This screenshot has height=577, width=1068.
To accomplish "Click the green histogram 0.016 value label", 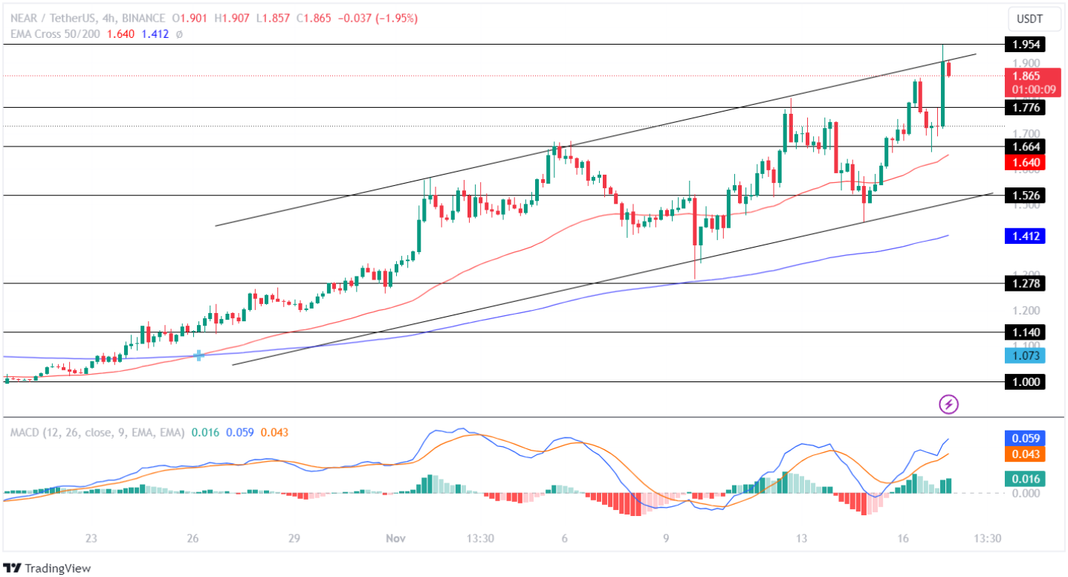I will click(x=1024, y=479).
